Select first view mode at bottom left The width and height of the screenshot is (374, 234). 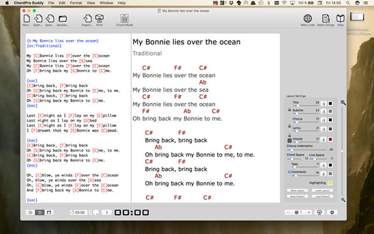point(31,212)
